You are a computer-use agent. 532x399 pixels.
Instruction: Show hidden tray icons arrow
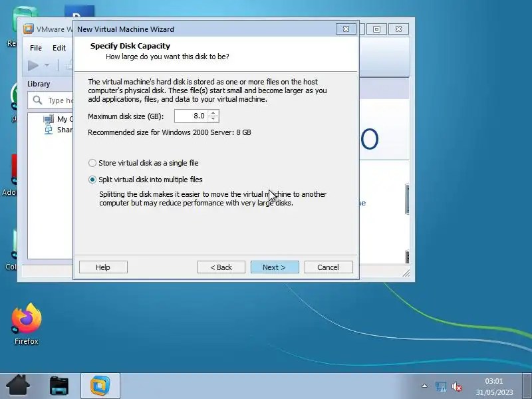(x=424, y=386)
